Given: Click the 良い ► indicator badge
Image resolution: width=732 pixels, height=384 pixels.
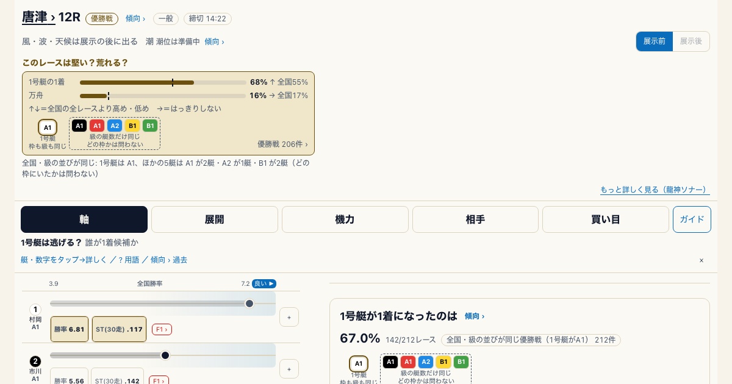Looking at the screenshot, I should point(264,283).
